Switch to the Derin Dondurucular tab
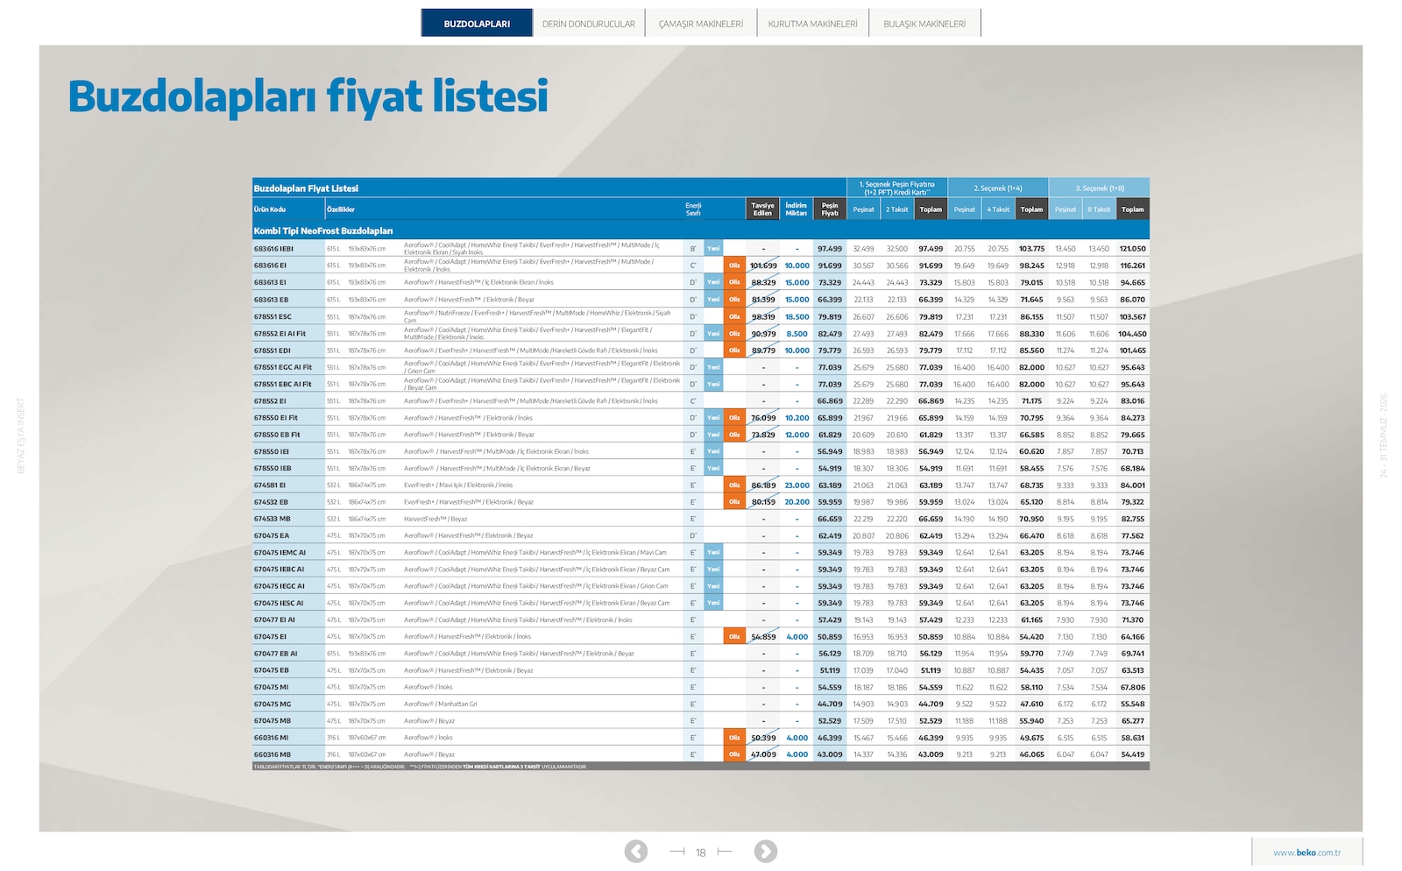 589,24
